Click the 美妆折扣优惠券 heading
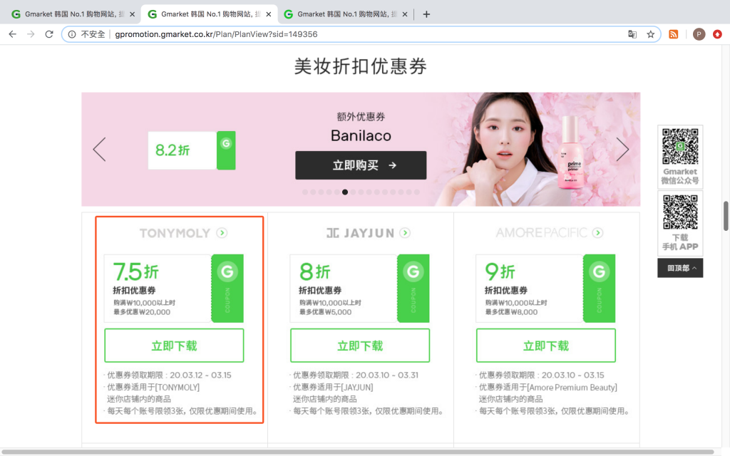The image size is (730, 456). [x=361, y=66]
